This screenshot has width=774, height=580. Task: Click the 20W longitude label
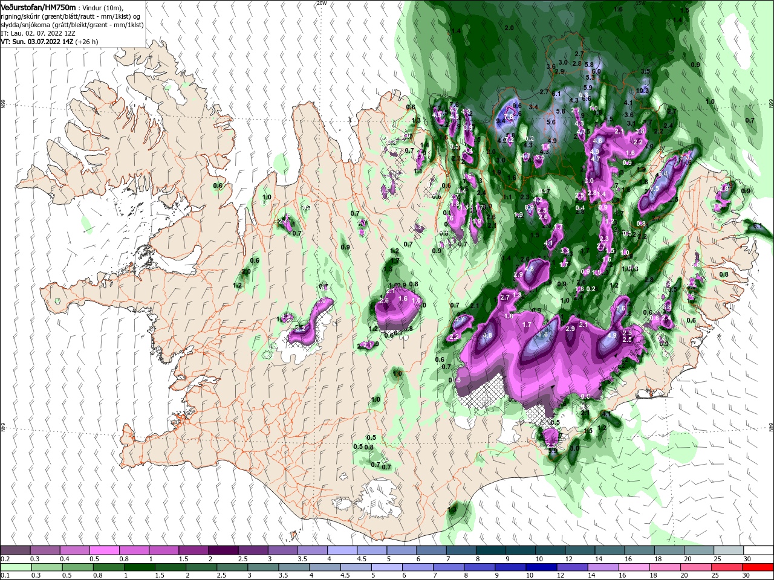[321, 3]
